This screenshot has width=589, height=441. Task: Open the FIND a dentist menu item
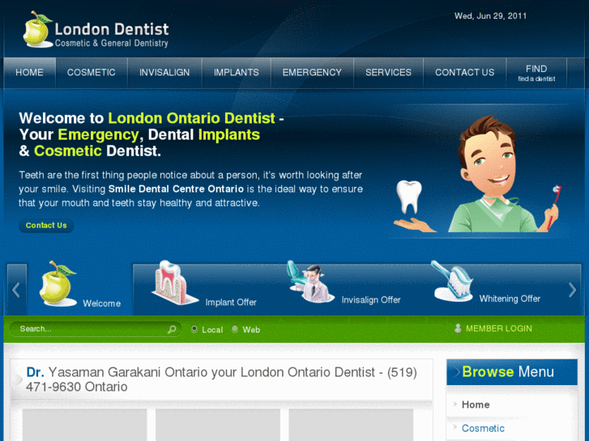(x=536, y=73)
